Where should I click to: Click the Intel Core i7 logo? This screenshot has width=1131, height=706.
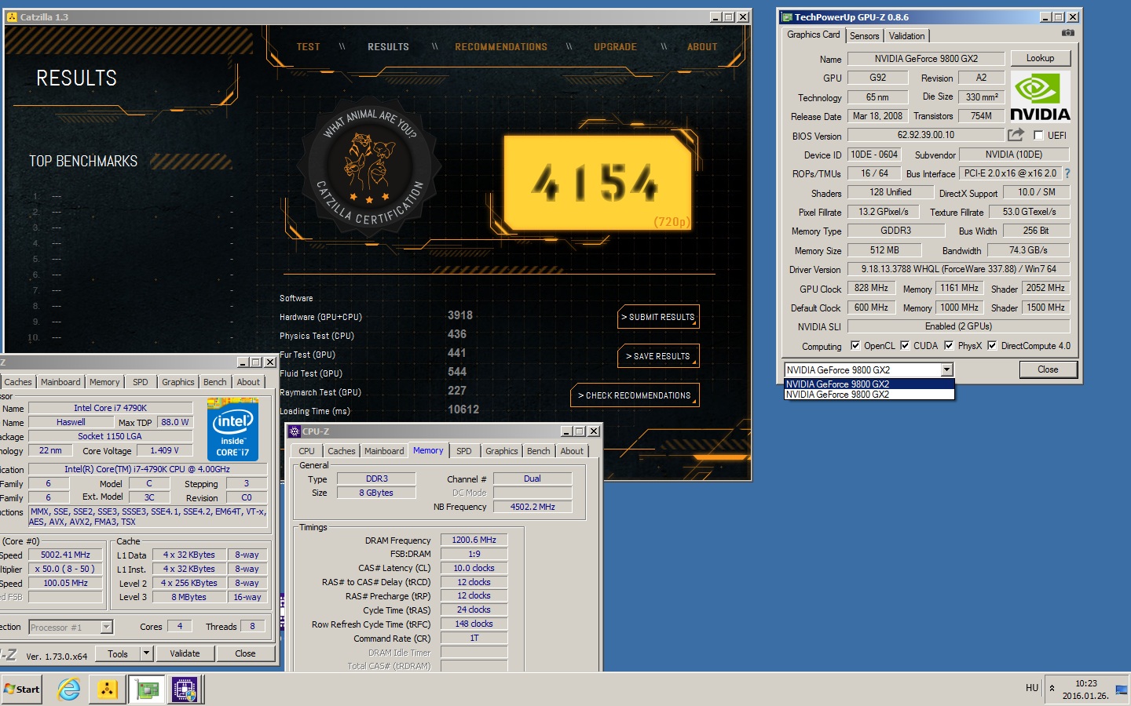[233, 429]
